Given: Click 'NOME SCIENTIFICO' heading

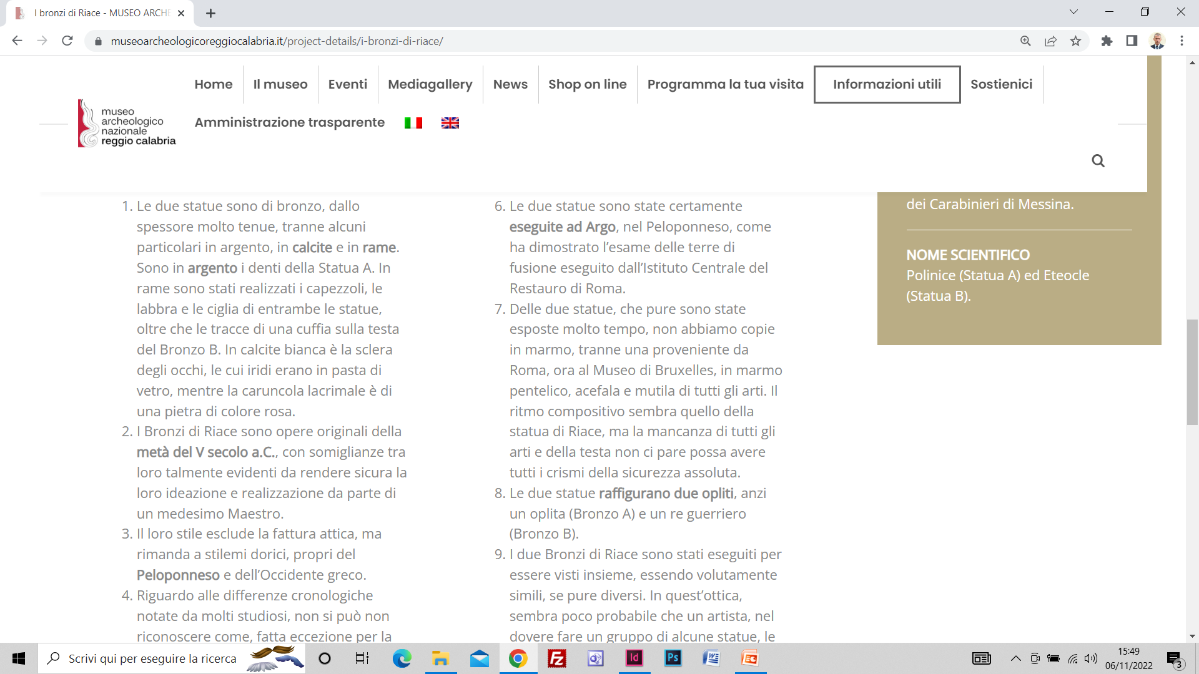Looking at the screenshot, I should [967, 255].
